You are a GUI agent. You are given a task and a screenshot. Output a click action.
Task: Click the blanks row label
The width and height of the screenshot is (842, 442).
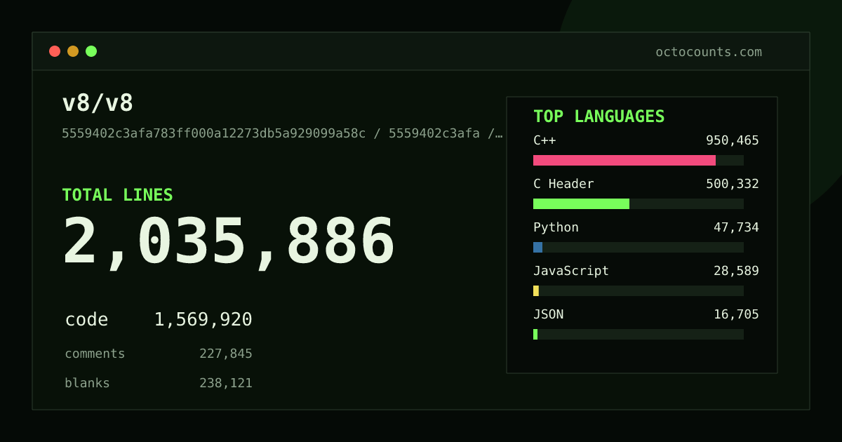tap(87, 383)
